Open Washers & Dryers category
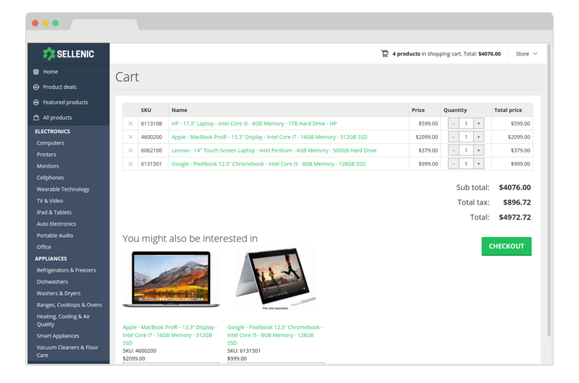 [59, 293]
